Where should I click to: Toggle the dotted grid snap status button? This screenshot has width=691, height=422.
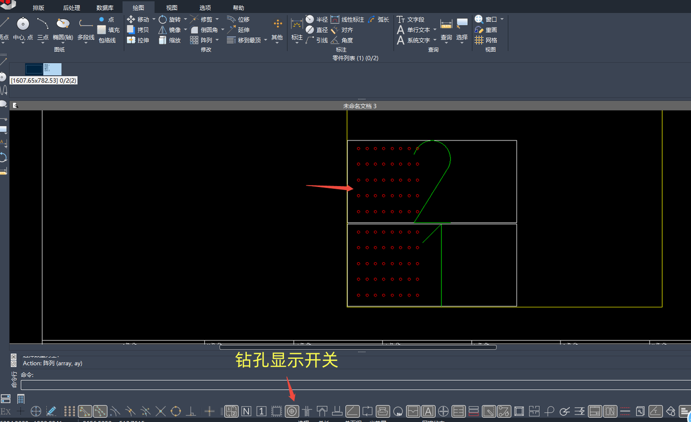pyautogui.click(x=70, y=411)
